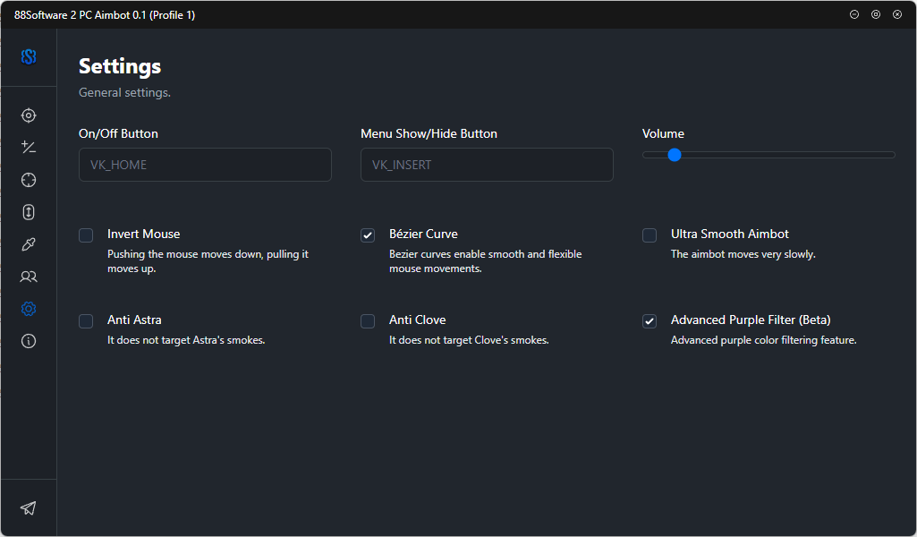917x537 pixels.
Task: Close the aimbot window
Action: click(897, 14)
